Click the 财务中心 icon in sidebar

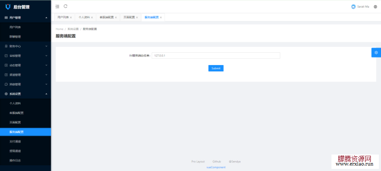pyautogui.click(x=6, y=46)
